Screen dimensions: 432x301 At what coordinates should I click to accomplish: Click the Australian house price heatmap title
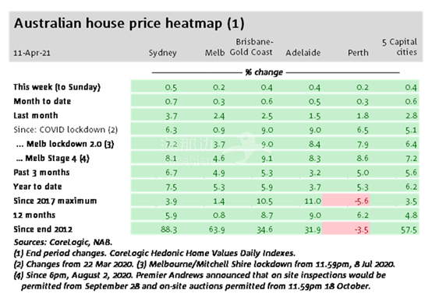tap(129, 23)
